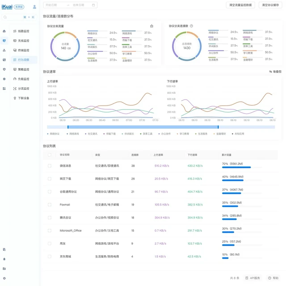
Task: Click the 清空流量监控数据 button
Action: pyautogui.click(x=240, y=5)
